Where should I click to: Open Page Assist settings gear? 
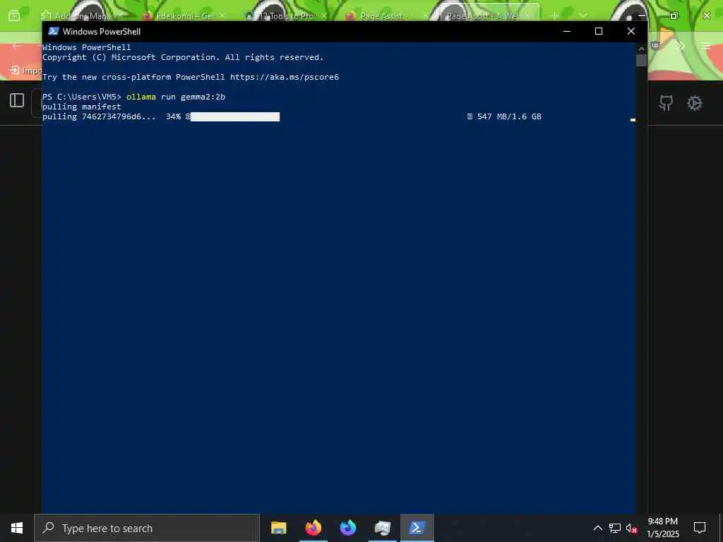(695, 103)
